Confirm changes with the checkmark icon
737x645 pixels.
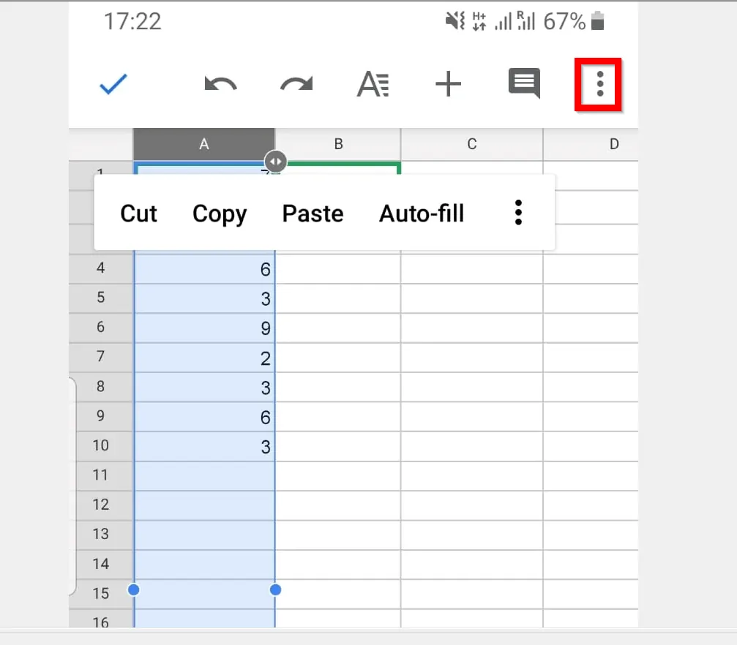pos(113,84)
